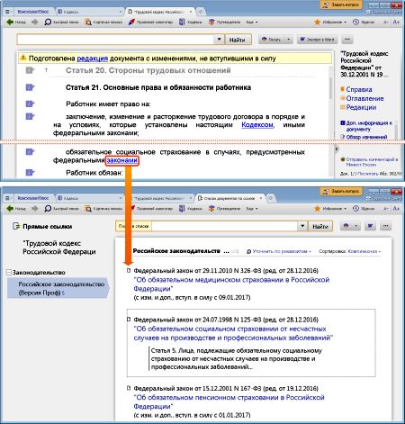Viewport: 405px width, 424px height.
Task: Collapse the Законодательство tree section
Action: [9, 273]
